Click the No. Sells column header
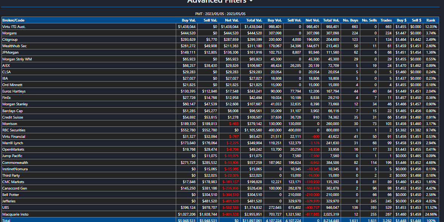This screenshot has height=222, width=444. (369, 20)
